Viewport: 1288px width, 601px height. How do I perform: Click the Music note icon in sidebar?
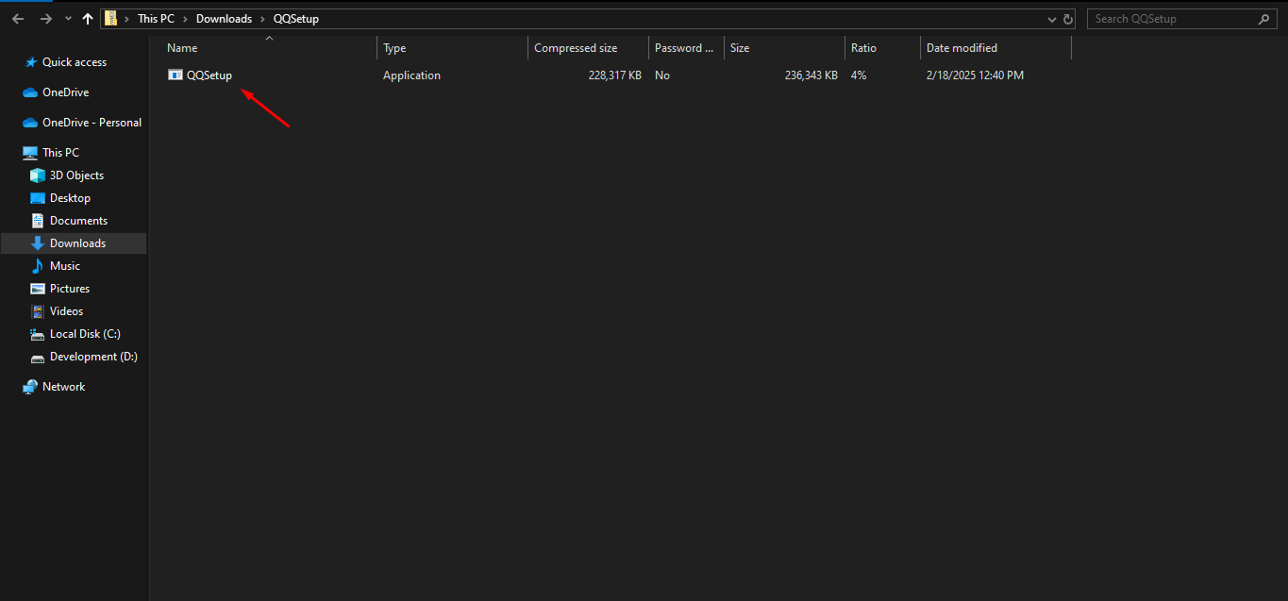click(x=38, y=266)
